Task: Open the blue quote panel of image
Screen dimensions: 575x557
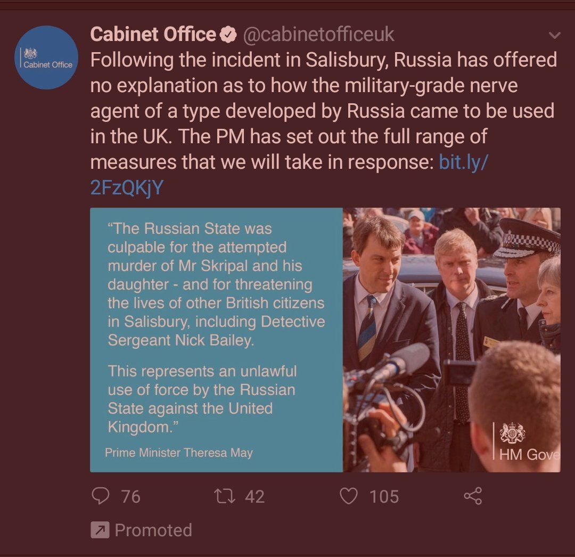Action: tap(216, 340)
